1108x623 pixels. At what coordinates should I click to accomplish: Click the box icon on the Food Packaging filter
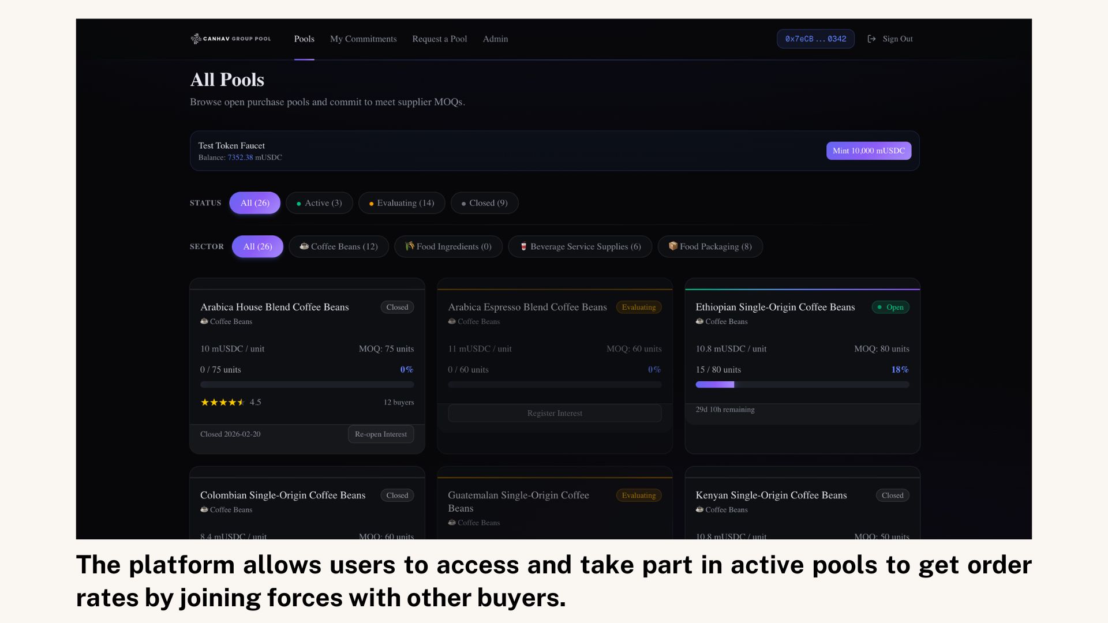pos(673,246)
